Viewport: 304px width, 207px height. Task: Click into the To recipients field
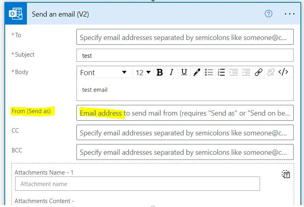coord(185,37)
